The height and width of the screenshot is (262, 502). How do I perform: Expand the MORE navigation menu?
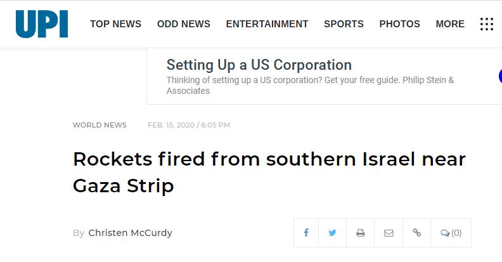pos(450,24)
